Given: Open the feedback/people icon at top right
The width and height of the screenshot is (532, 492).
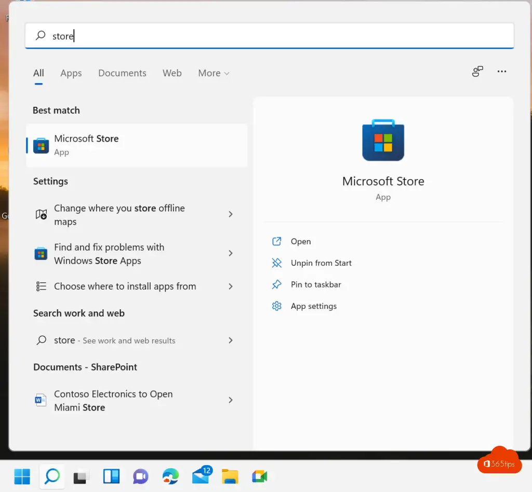Looking at the screenshot, I should 477,71.
